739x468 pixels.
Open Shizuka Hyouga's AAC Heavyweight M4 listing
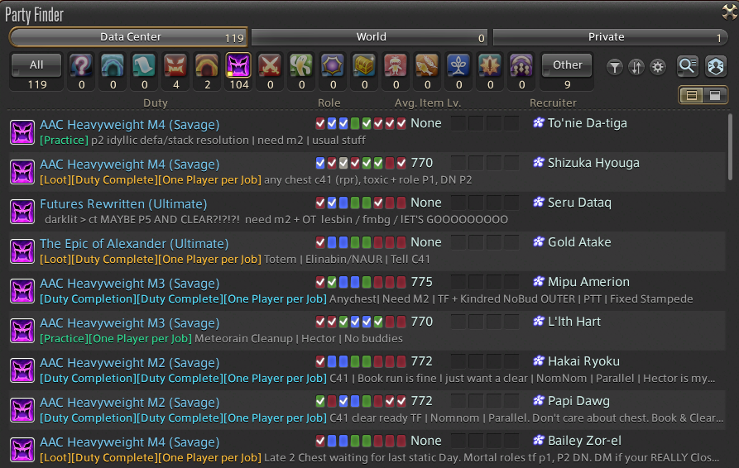(367, 172)
